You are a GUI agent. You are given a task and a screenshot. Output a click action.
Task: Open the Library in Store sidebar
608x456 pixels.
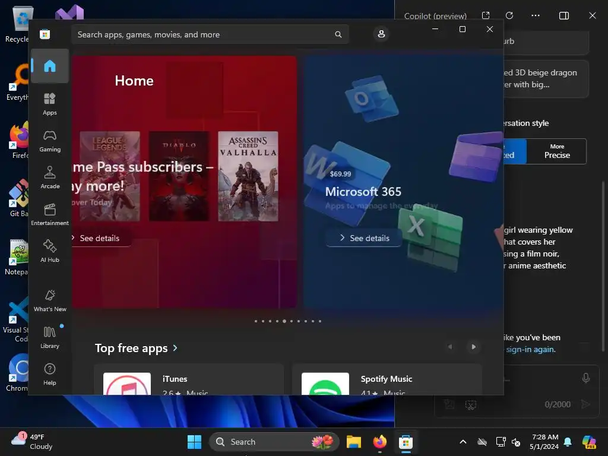pos(50,338)
